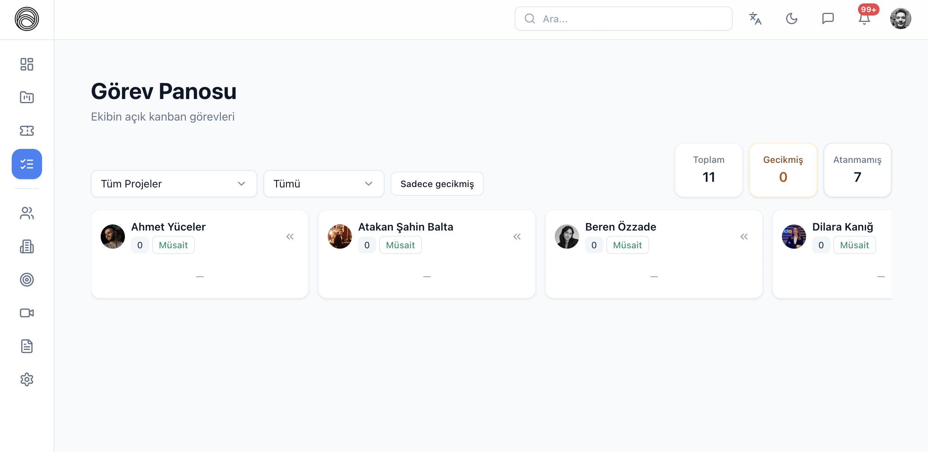Click the search magnifier icon
Screen dimensions: 928x452
pos(530,19)
